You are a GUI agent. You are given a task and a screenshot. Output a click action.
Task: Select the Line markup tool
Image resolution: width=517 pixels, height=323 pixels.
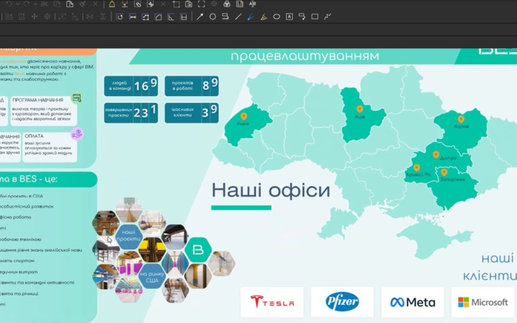click(x=238, y=17)
